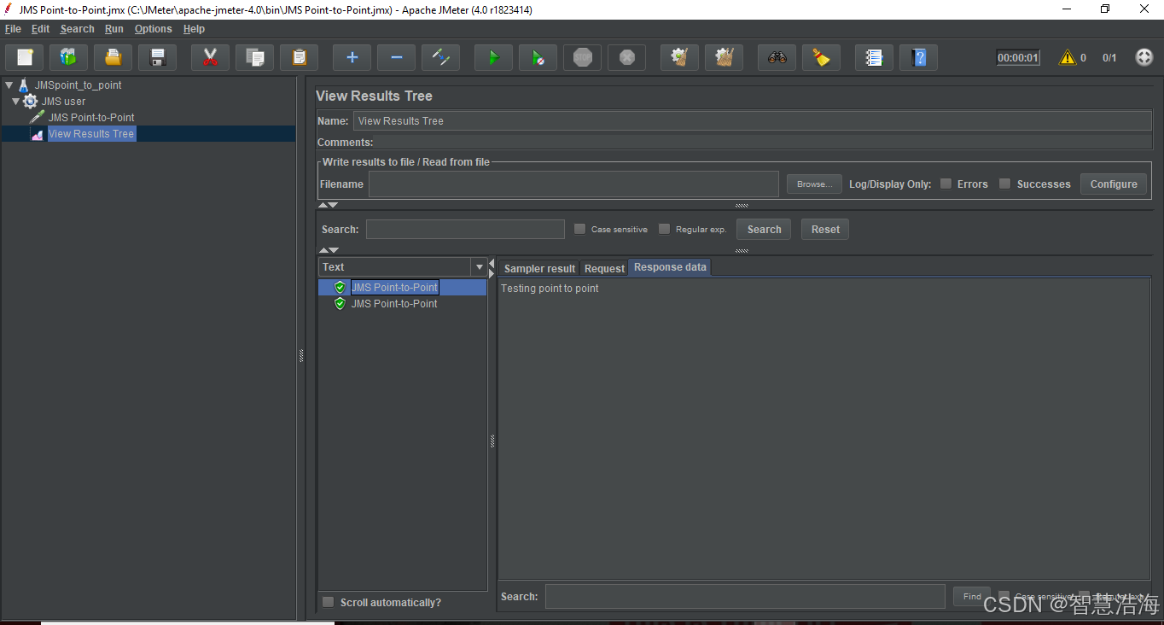Select second JMS Point-to-Point result
The height and width of the screenshot is (625, 1164).
pos(394,304)
